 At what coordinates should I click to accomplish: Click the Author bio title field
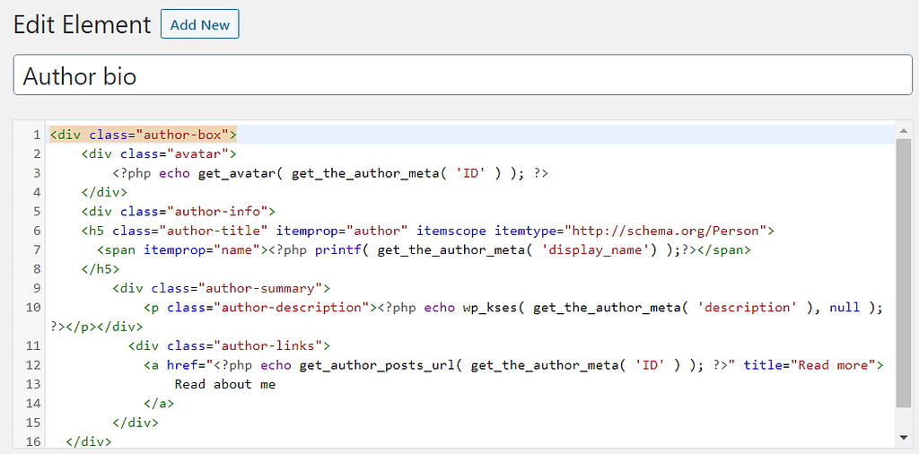point(462,75)
